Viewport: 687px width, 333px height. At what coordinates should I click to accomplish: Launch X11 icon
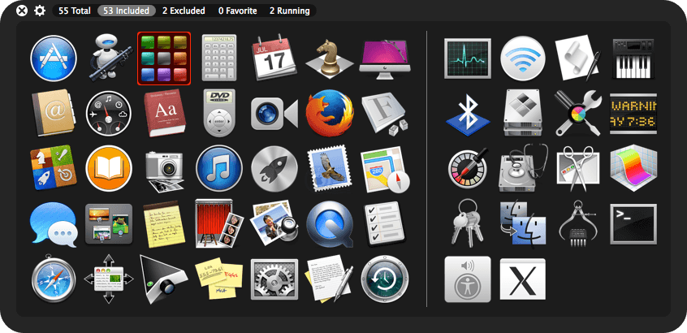click(x=523, y=279)
